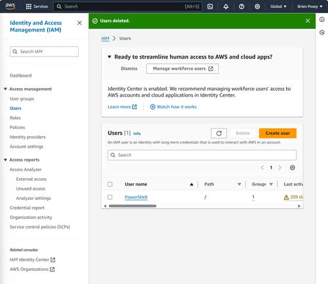Open the clock icon below the info icon
The width and height of the screenshot is (328, 284).
322,32
